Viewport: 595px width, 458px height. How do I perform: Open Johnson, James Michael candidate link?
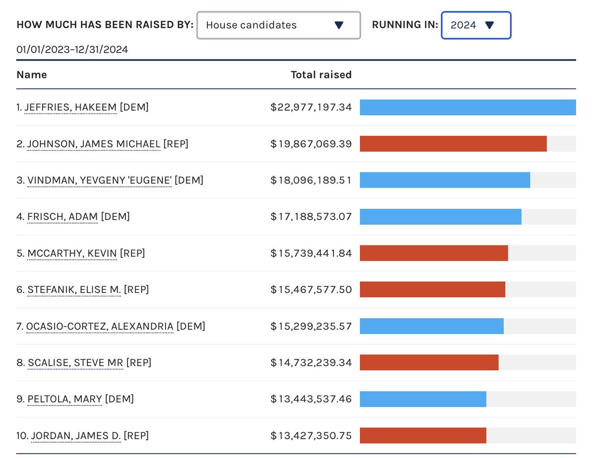coord(94,144)
